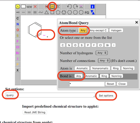Viewport: 140px width, 123px height.
Task: Set Bond is Nonring
Action: 116,76
